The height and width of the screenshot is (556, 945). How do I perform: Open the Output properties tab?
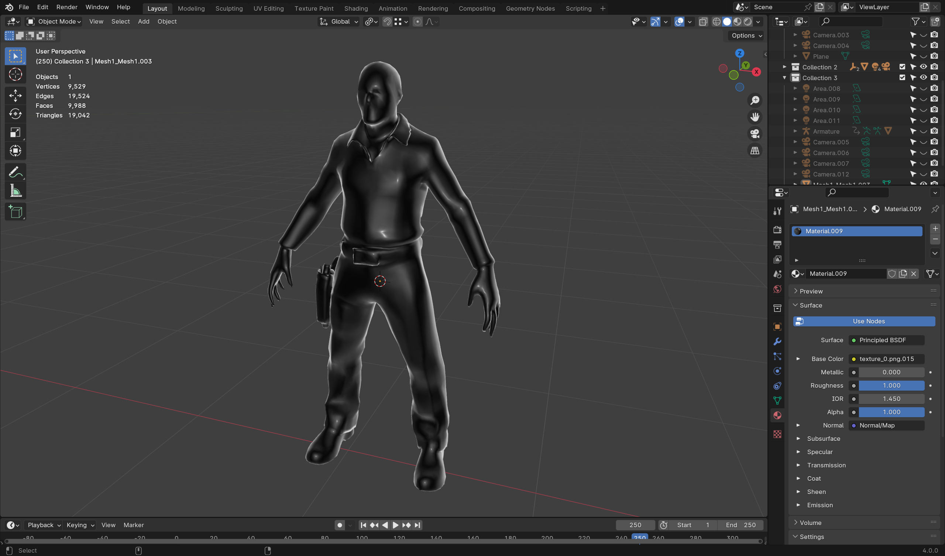pos(777,245)
